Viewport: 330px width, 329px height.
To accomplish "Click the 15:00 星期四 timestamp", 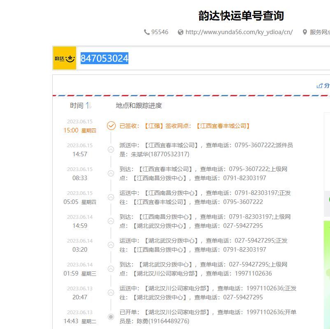I will [80, 130].
